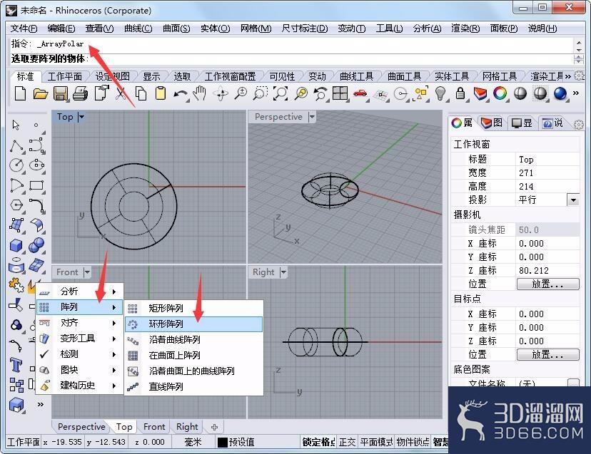Click the Paste clipboard icon
Screen dimensions: 591x454
pos(161,93)
